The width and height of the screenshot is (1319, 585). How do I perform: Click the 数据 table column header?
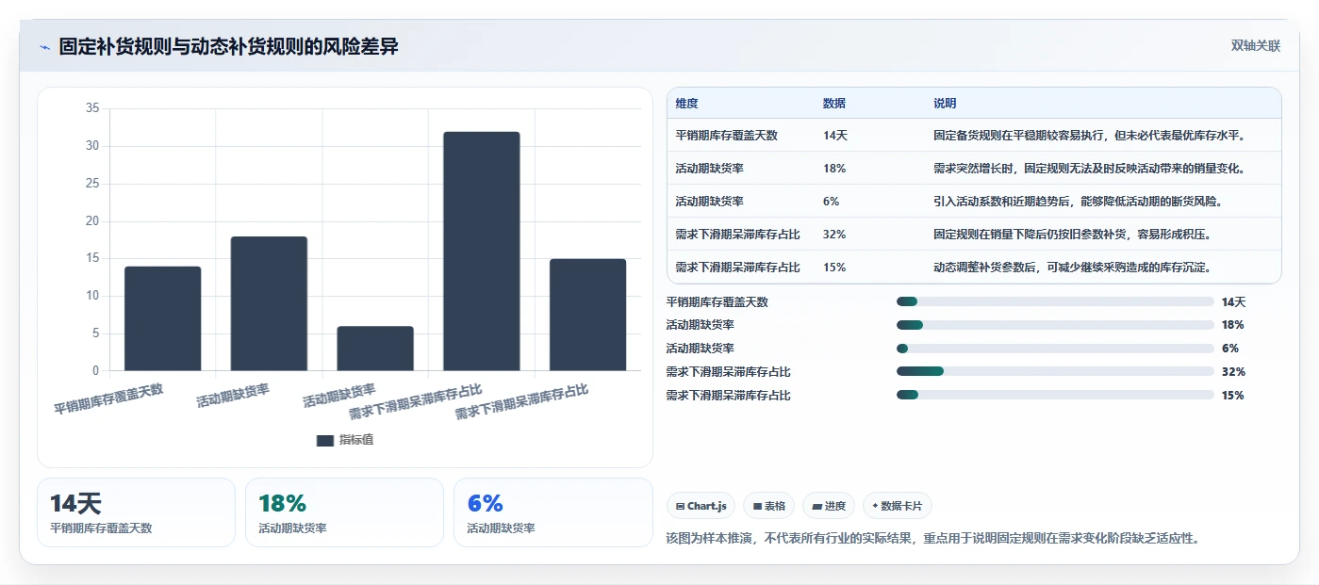[x=834, y=104]
